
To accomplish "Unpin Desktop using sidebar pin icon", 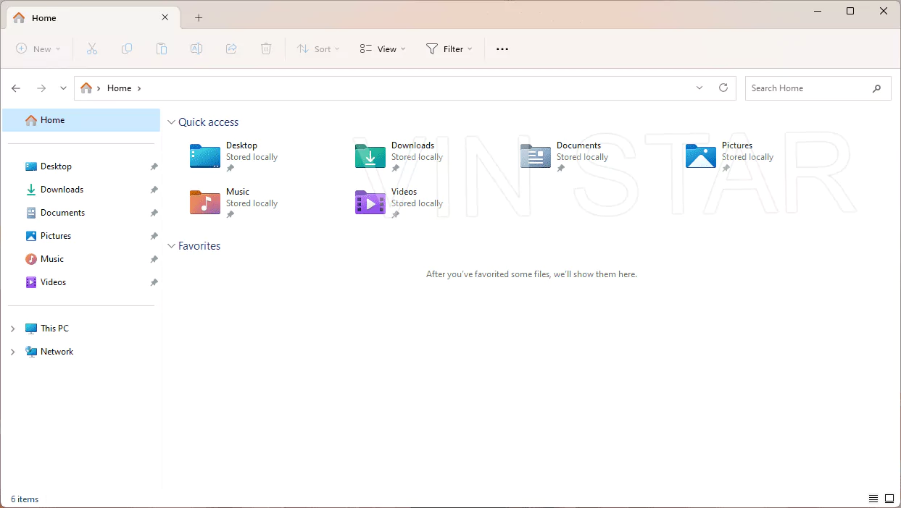I will (154, 166).
